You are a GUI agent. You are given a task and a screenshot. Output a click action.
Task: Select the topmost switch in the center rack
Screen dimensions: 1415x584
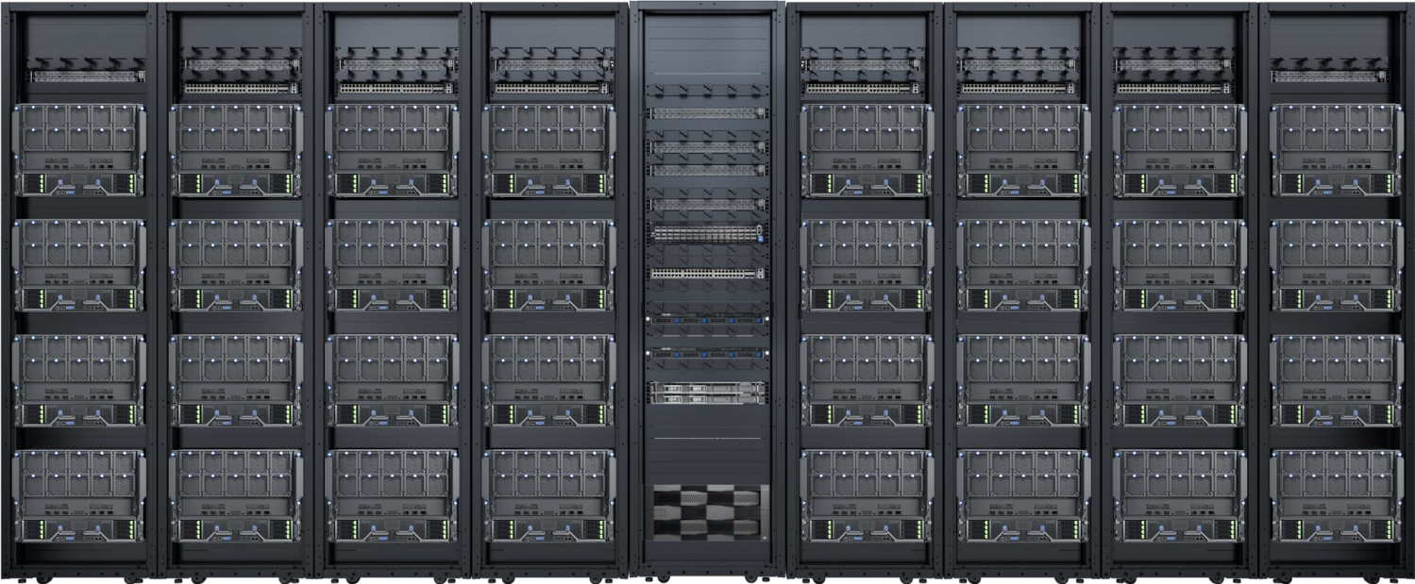click(707, 112)
